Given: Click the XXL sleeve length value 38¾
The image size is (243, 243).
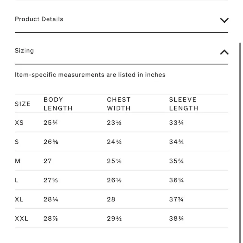Looking at the screenshot, I should (176, 219).
